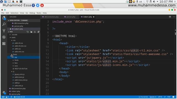The width and height of the screenshot is (177, 99).
Task: Open HELP-US-OUT.txt in the file tree
Action: click(x=21, y=69)
